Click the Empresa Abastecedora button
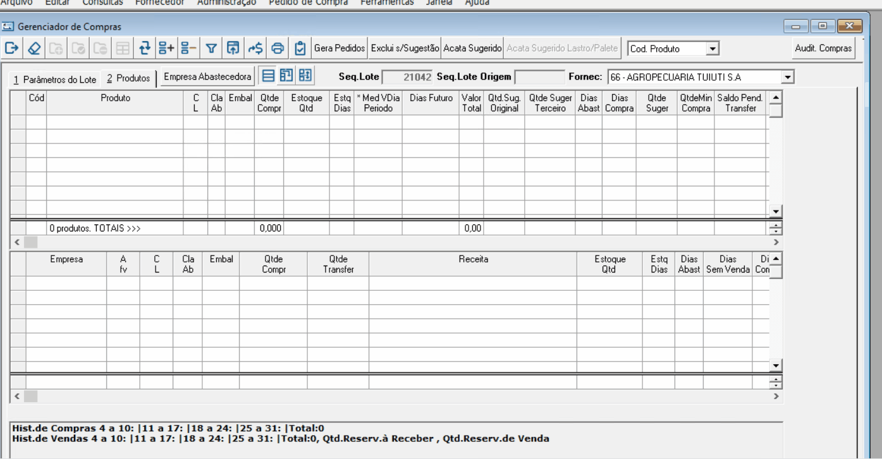The width and height of the screenshot is (882, 459). (207, 76)
